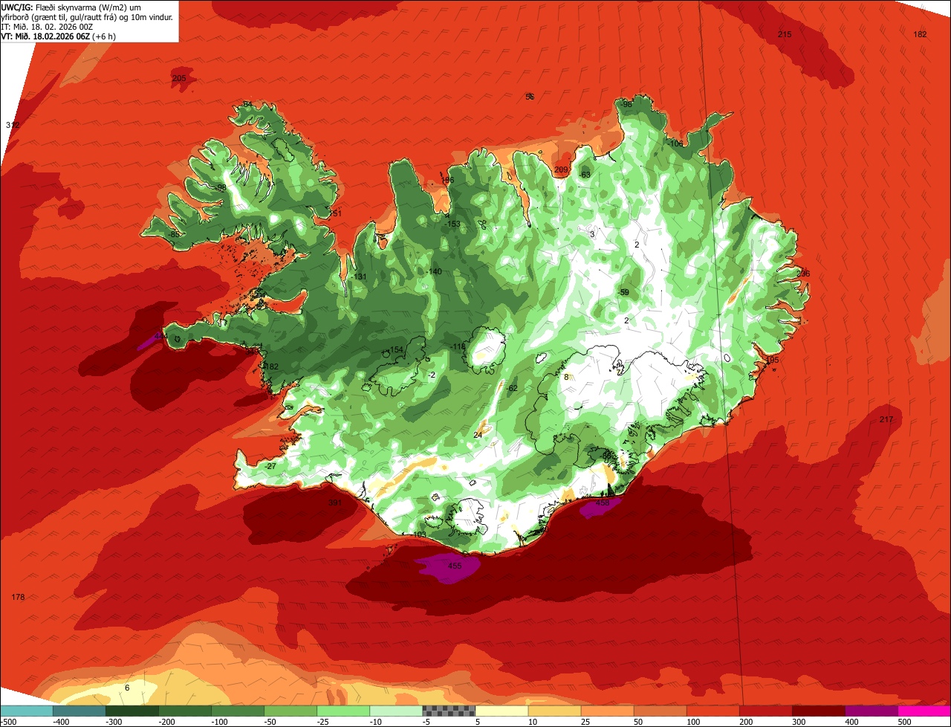Click the map value 131 in the west
This screenshot has height=727, width=951.
(360, 277)
